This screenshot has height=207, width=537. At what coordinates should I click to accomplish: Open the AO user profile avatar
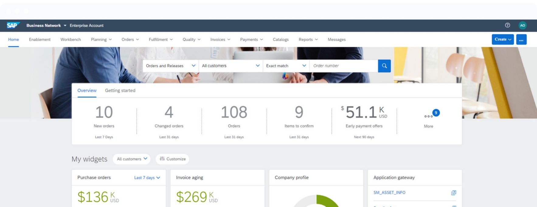point(522,25)
